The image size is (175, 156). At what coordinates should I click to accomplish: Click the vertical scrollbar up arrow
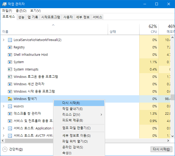tap(173, 37)
